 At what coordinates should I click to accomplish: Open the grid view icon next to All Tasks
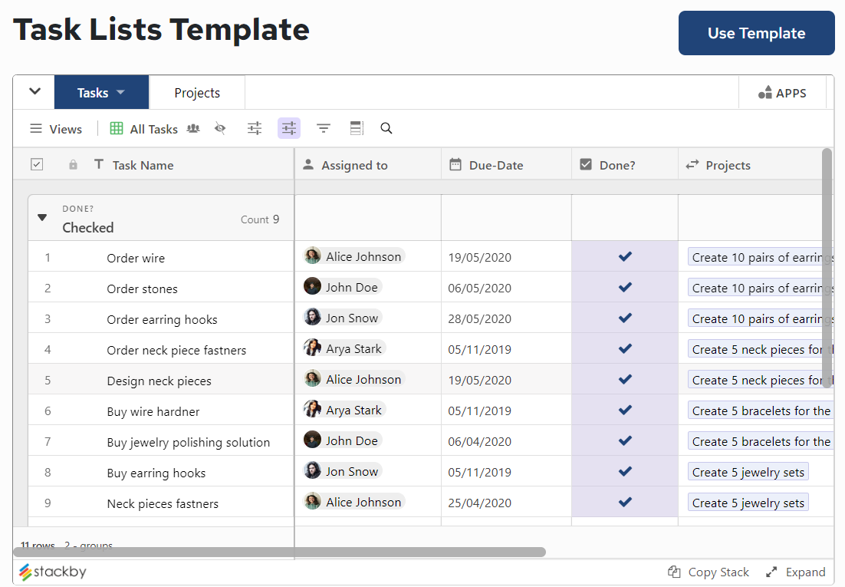(115, 128)
